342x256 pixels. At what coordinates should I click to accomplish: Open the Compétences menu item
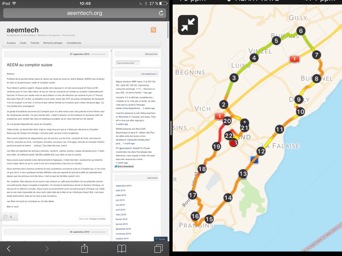pos(74,43)
